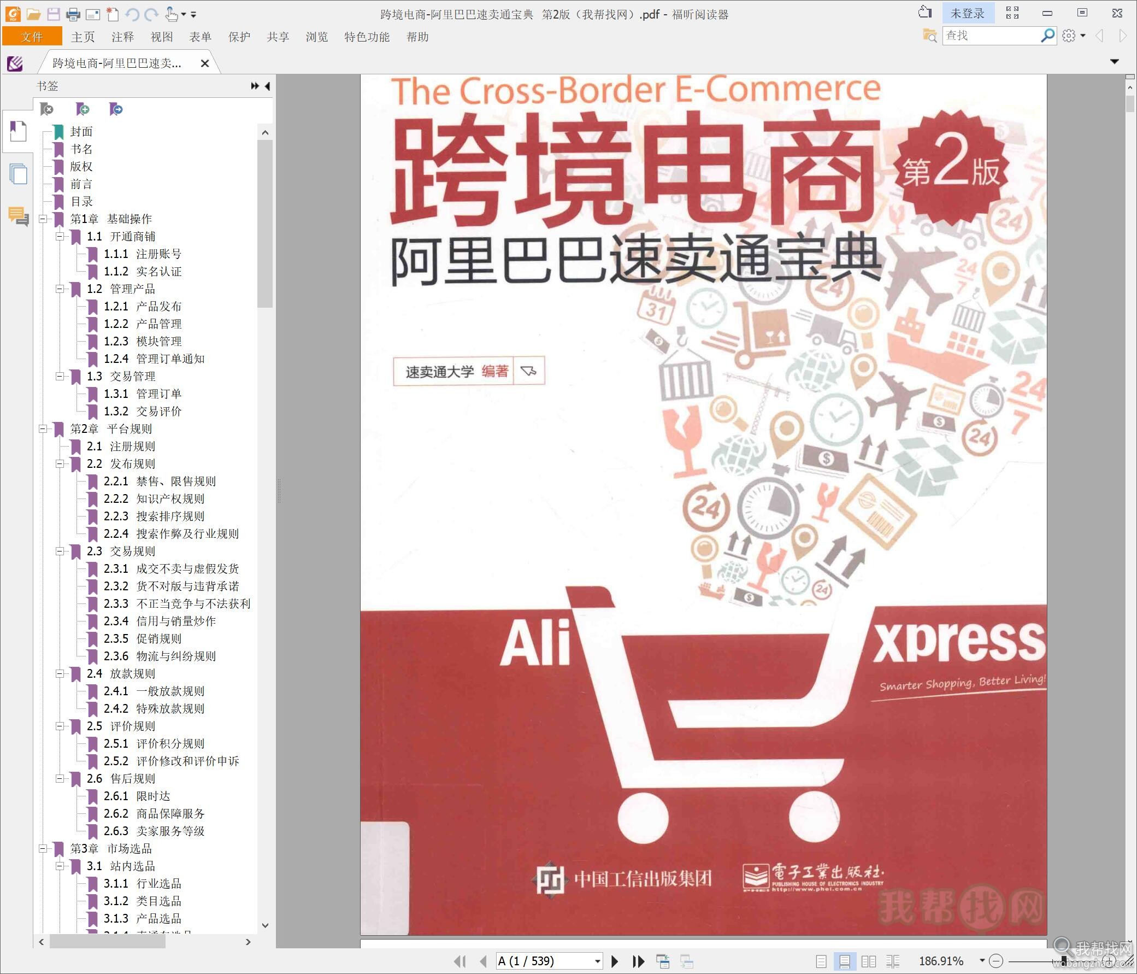Set bookmark destination icon
Viewport: 1137px width, 974px height.
(116, 109)
